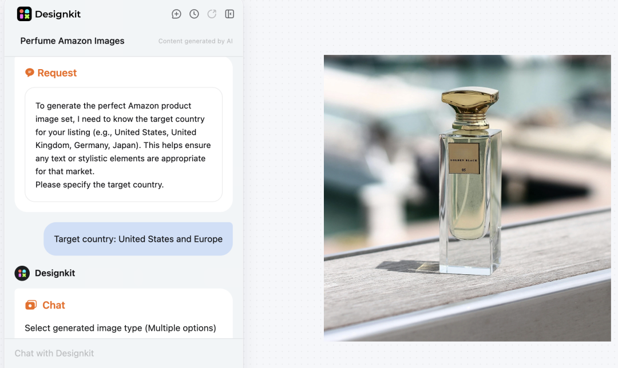The height and width of the screenshot is (368, 618).
Task: Click the refresh conversation icon
Action: (x=212, y=14)
